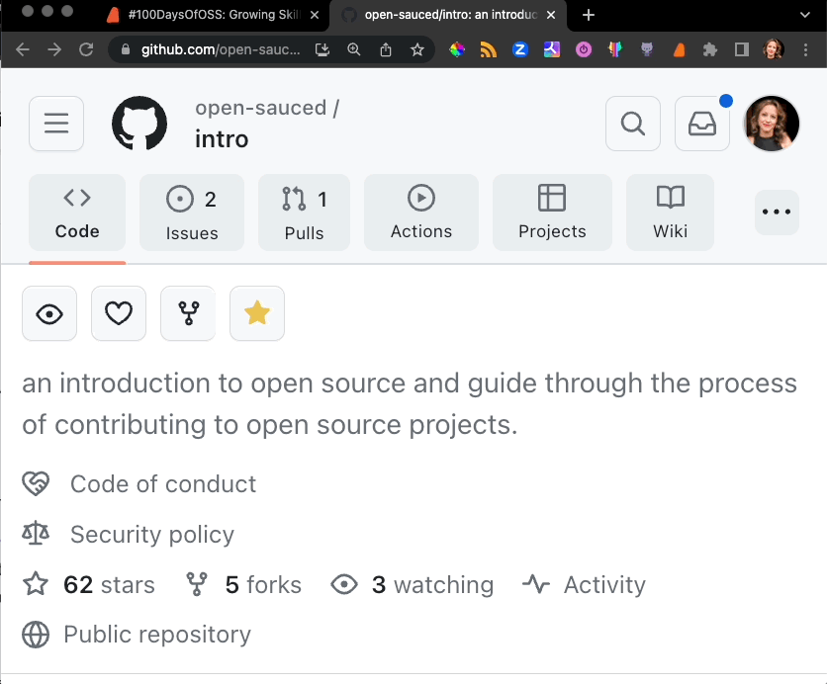Close the open-sauced/intro browser tab
The width and height of the screenshot is (827, 684).
coord(551,15)
